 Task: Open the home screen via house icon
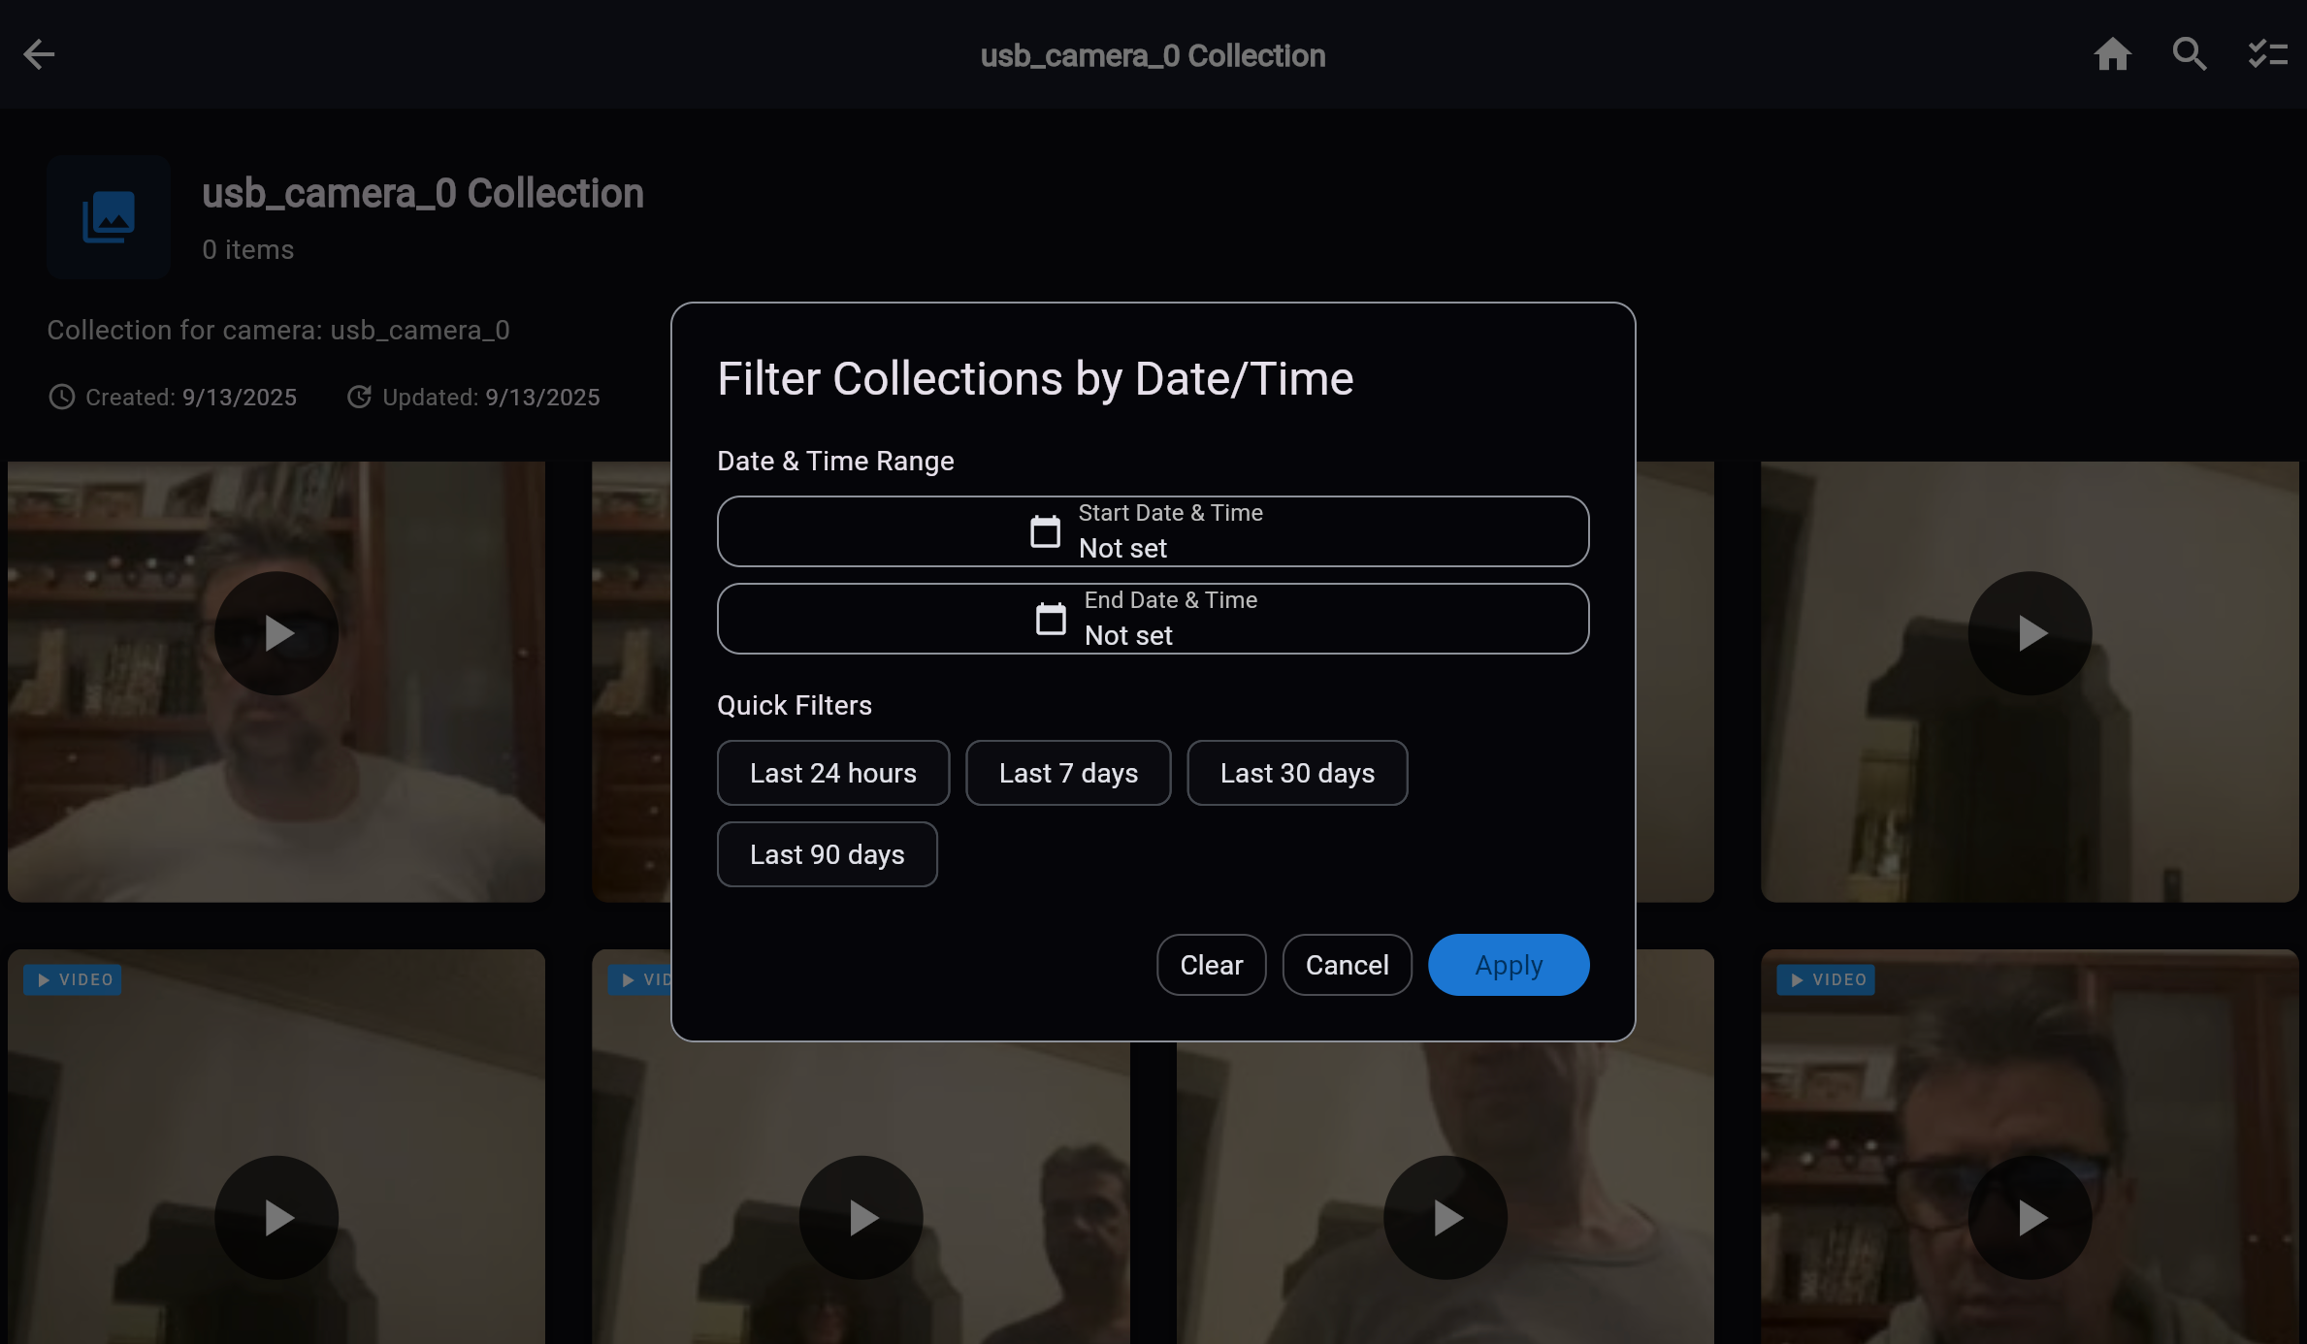[2113, 54]
